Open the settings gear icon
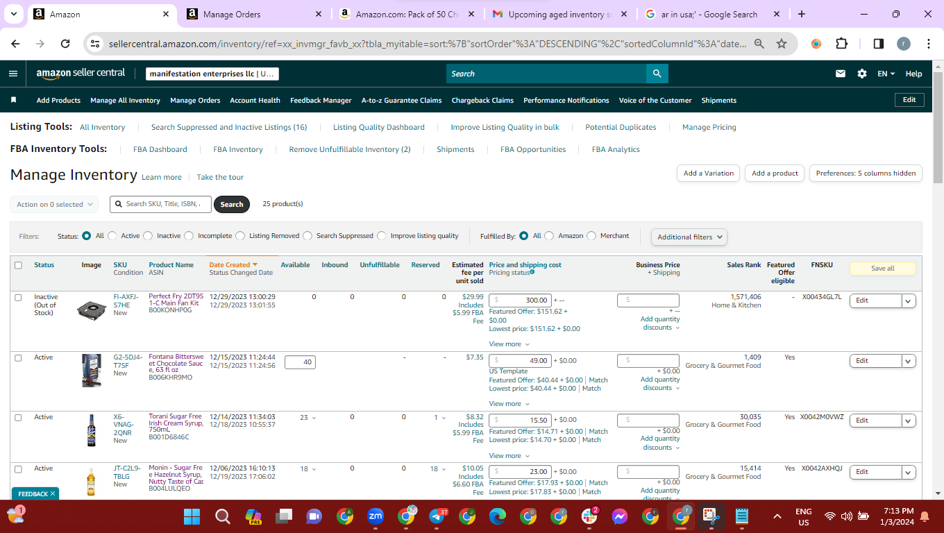Image resolution: width=944 pixels, height=533 pixels. coord(862,74)
